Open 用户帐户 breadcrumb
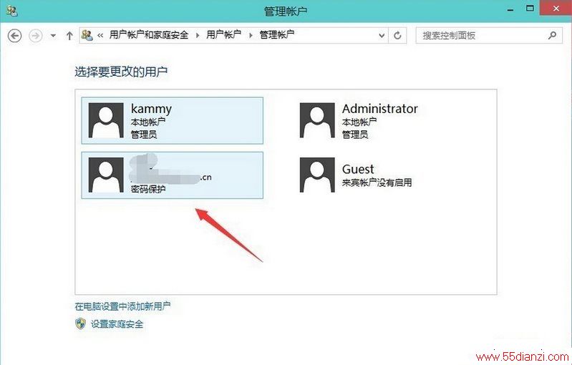The image size is (572, 365). pos(223,34)
